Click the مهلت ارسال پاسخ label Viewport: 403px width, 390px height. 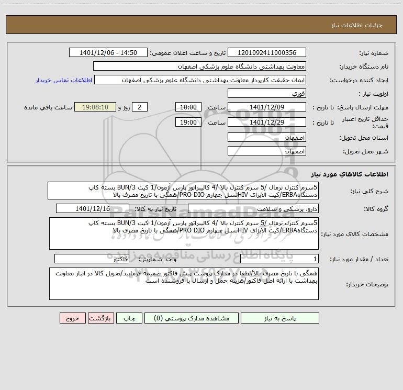(363, 107)
